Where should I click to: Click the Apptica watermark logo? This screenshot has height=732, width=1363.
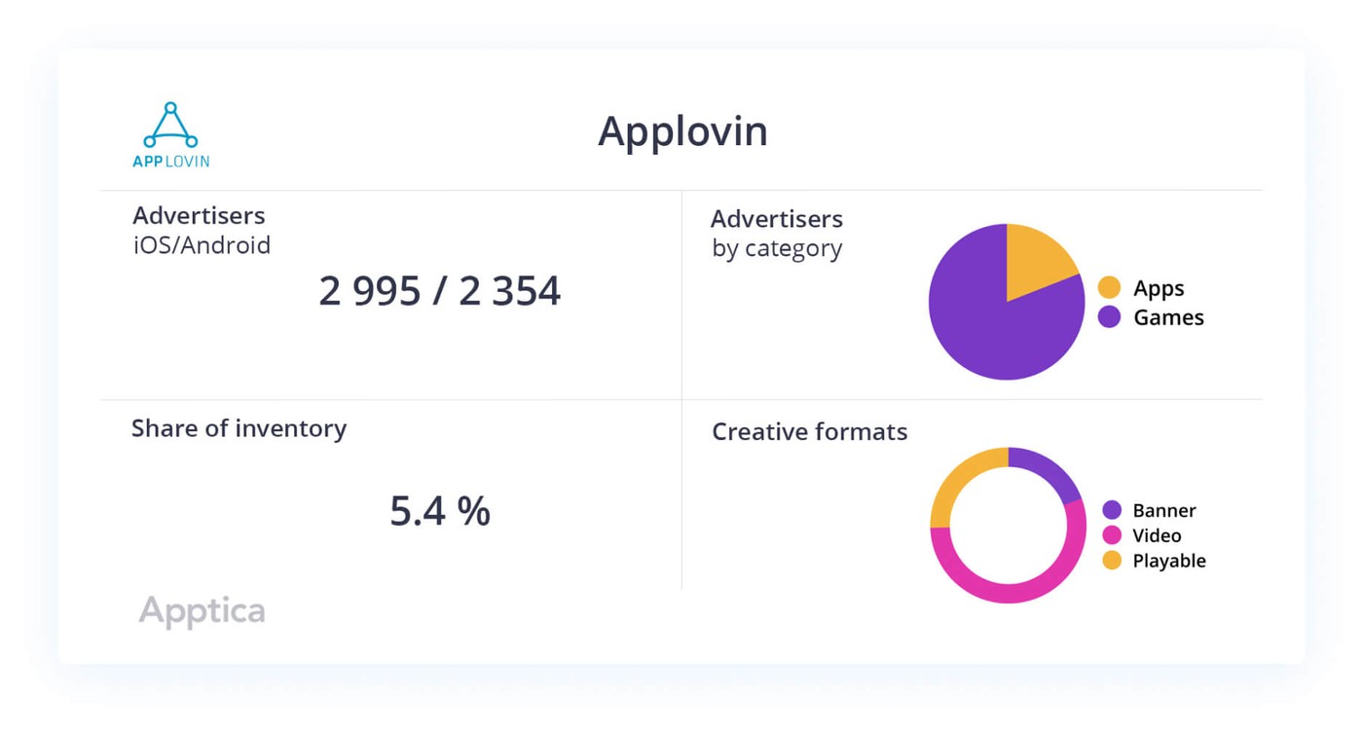[202, 611]
